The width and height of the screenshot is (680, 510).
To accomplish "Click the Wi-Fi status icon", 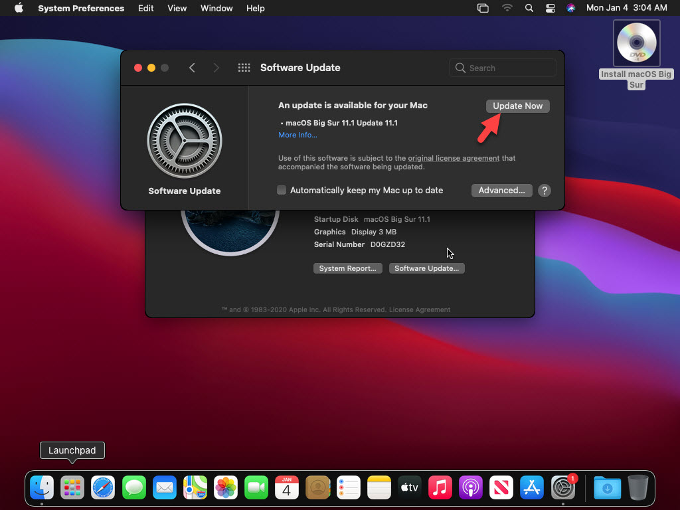I will [507, 8].
